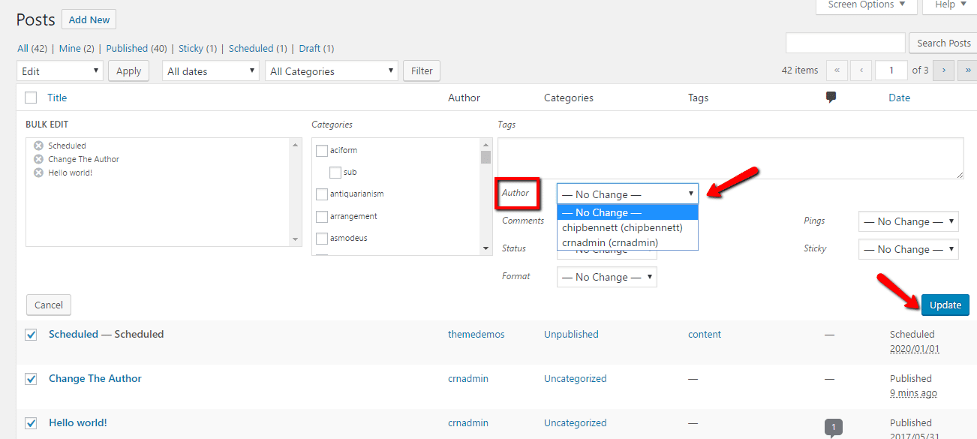Uncheck the "Change The Author" row checkbox
977x439 pixels.
pyautogui.click(x=30, y=379)
